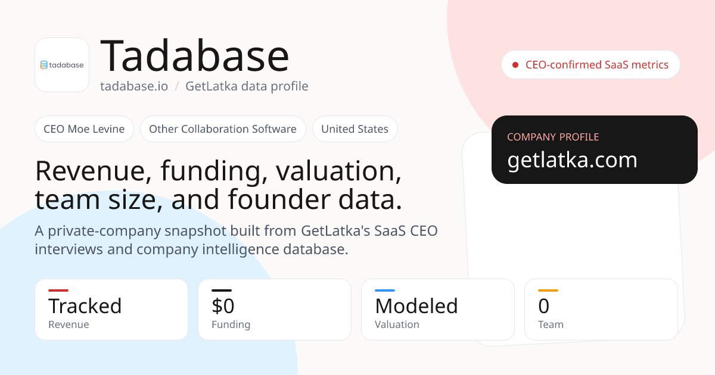The image size is (715, 375).
Task: Open the Tracked Revenue card
Action: coord(111,310)
